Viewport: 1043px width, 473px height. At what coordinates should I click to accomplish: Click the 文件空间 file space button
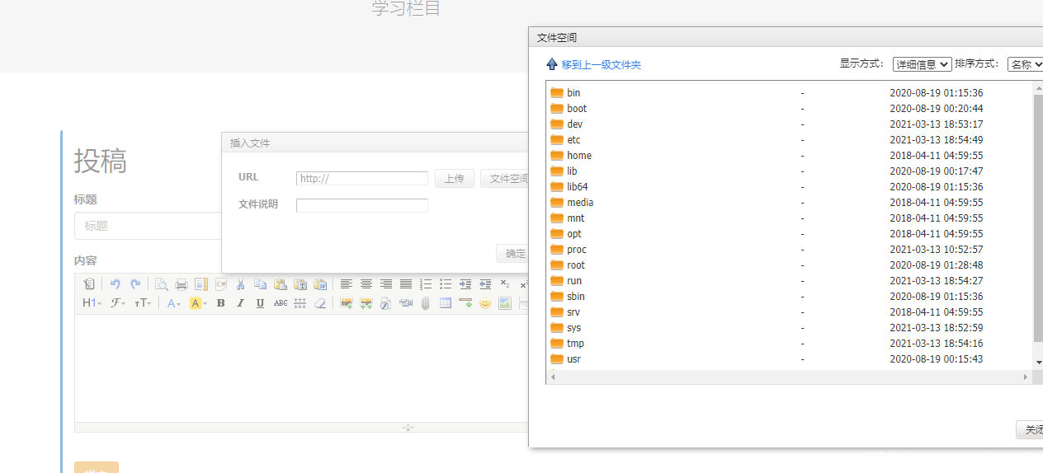click(505, 179)
